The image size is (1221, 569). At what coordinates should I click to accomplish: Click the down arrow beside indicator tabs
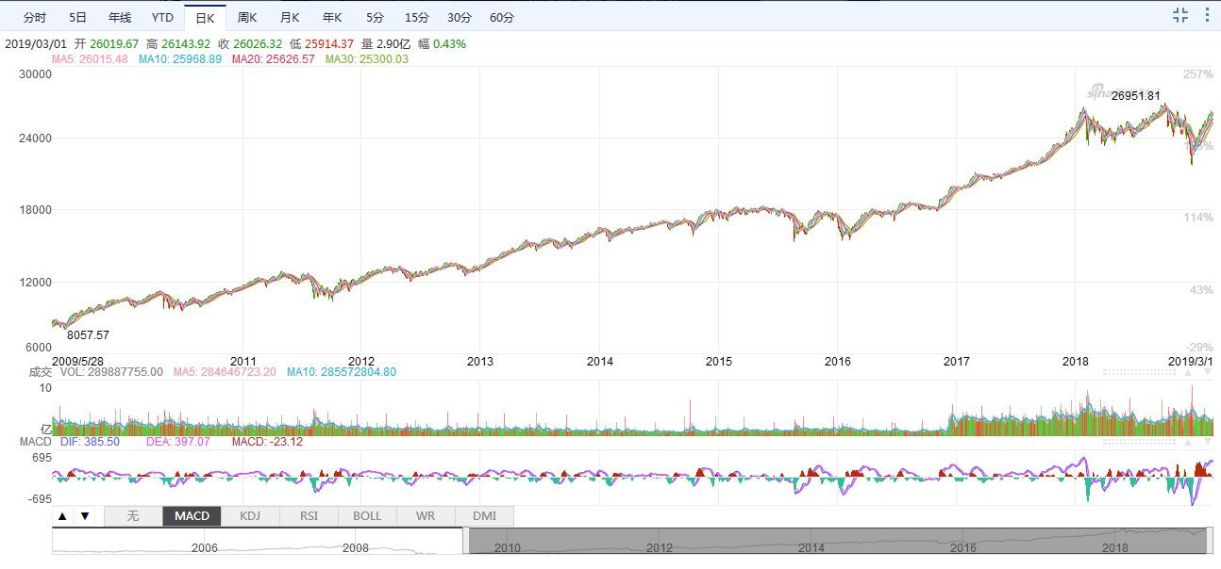pyautogui.click(x=84, y=516)
